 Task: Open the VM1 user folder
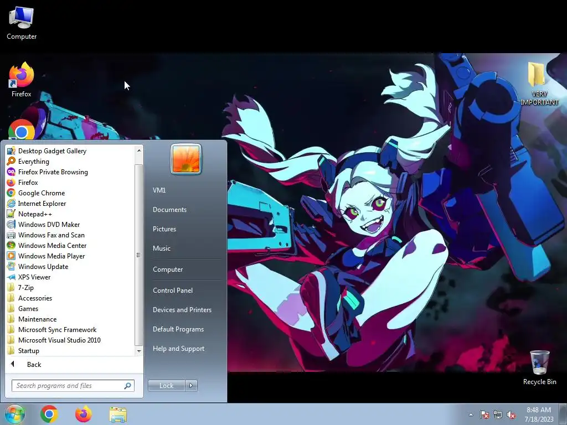(x=159, y=190)
